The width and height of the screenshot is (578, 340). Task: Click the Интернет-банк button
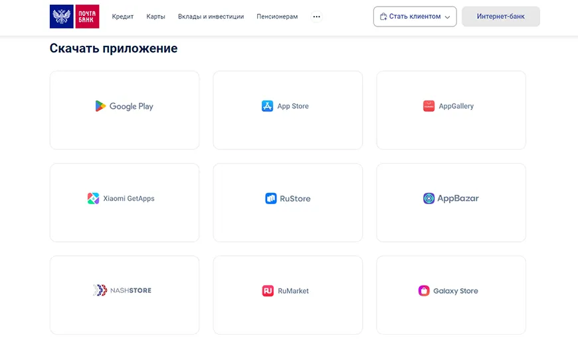(500, 17)
